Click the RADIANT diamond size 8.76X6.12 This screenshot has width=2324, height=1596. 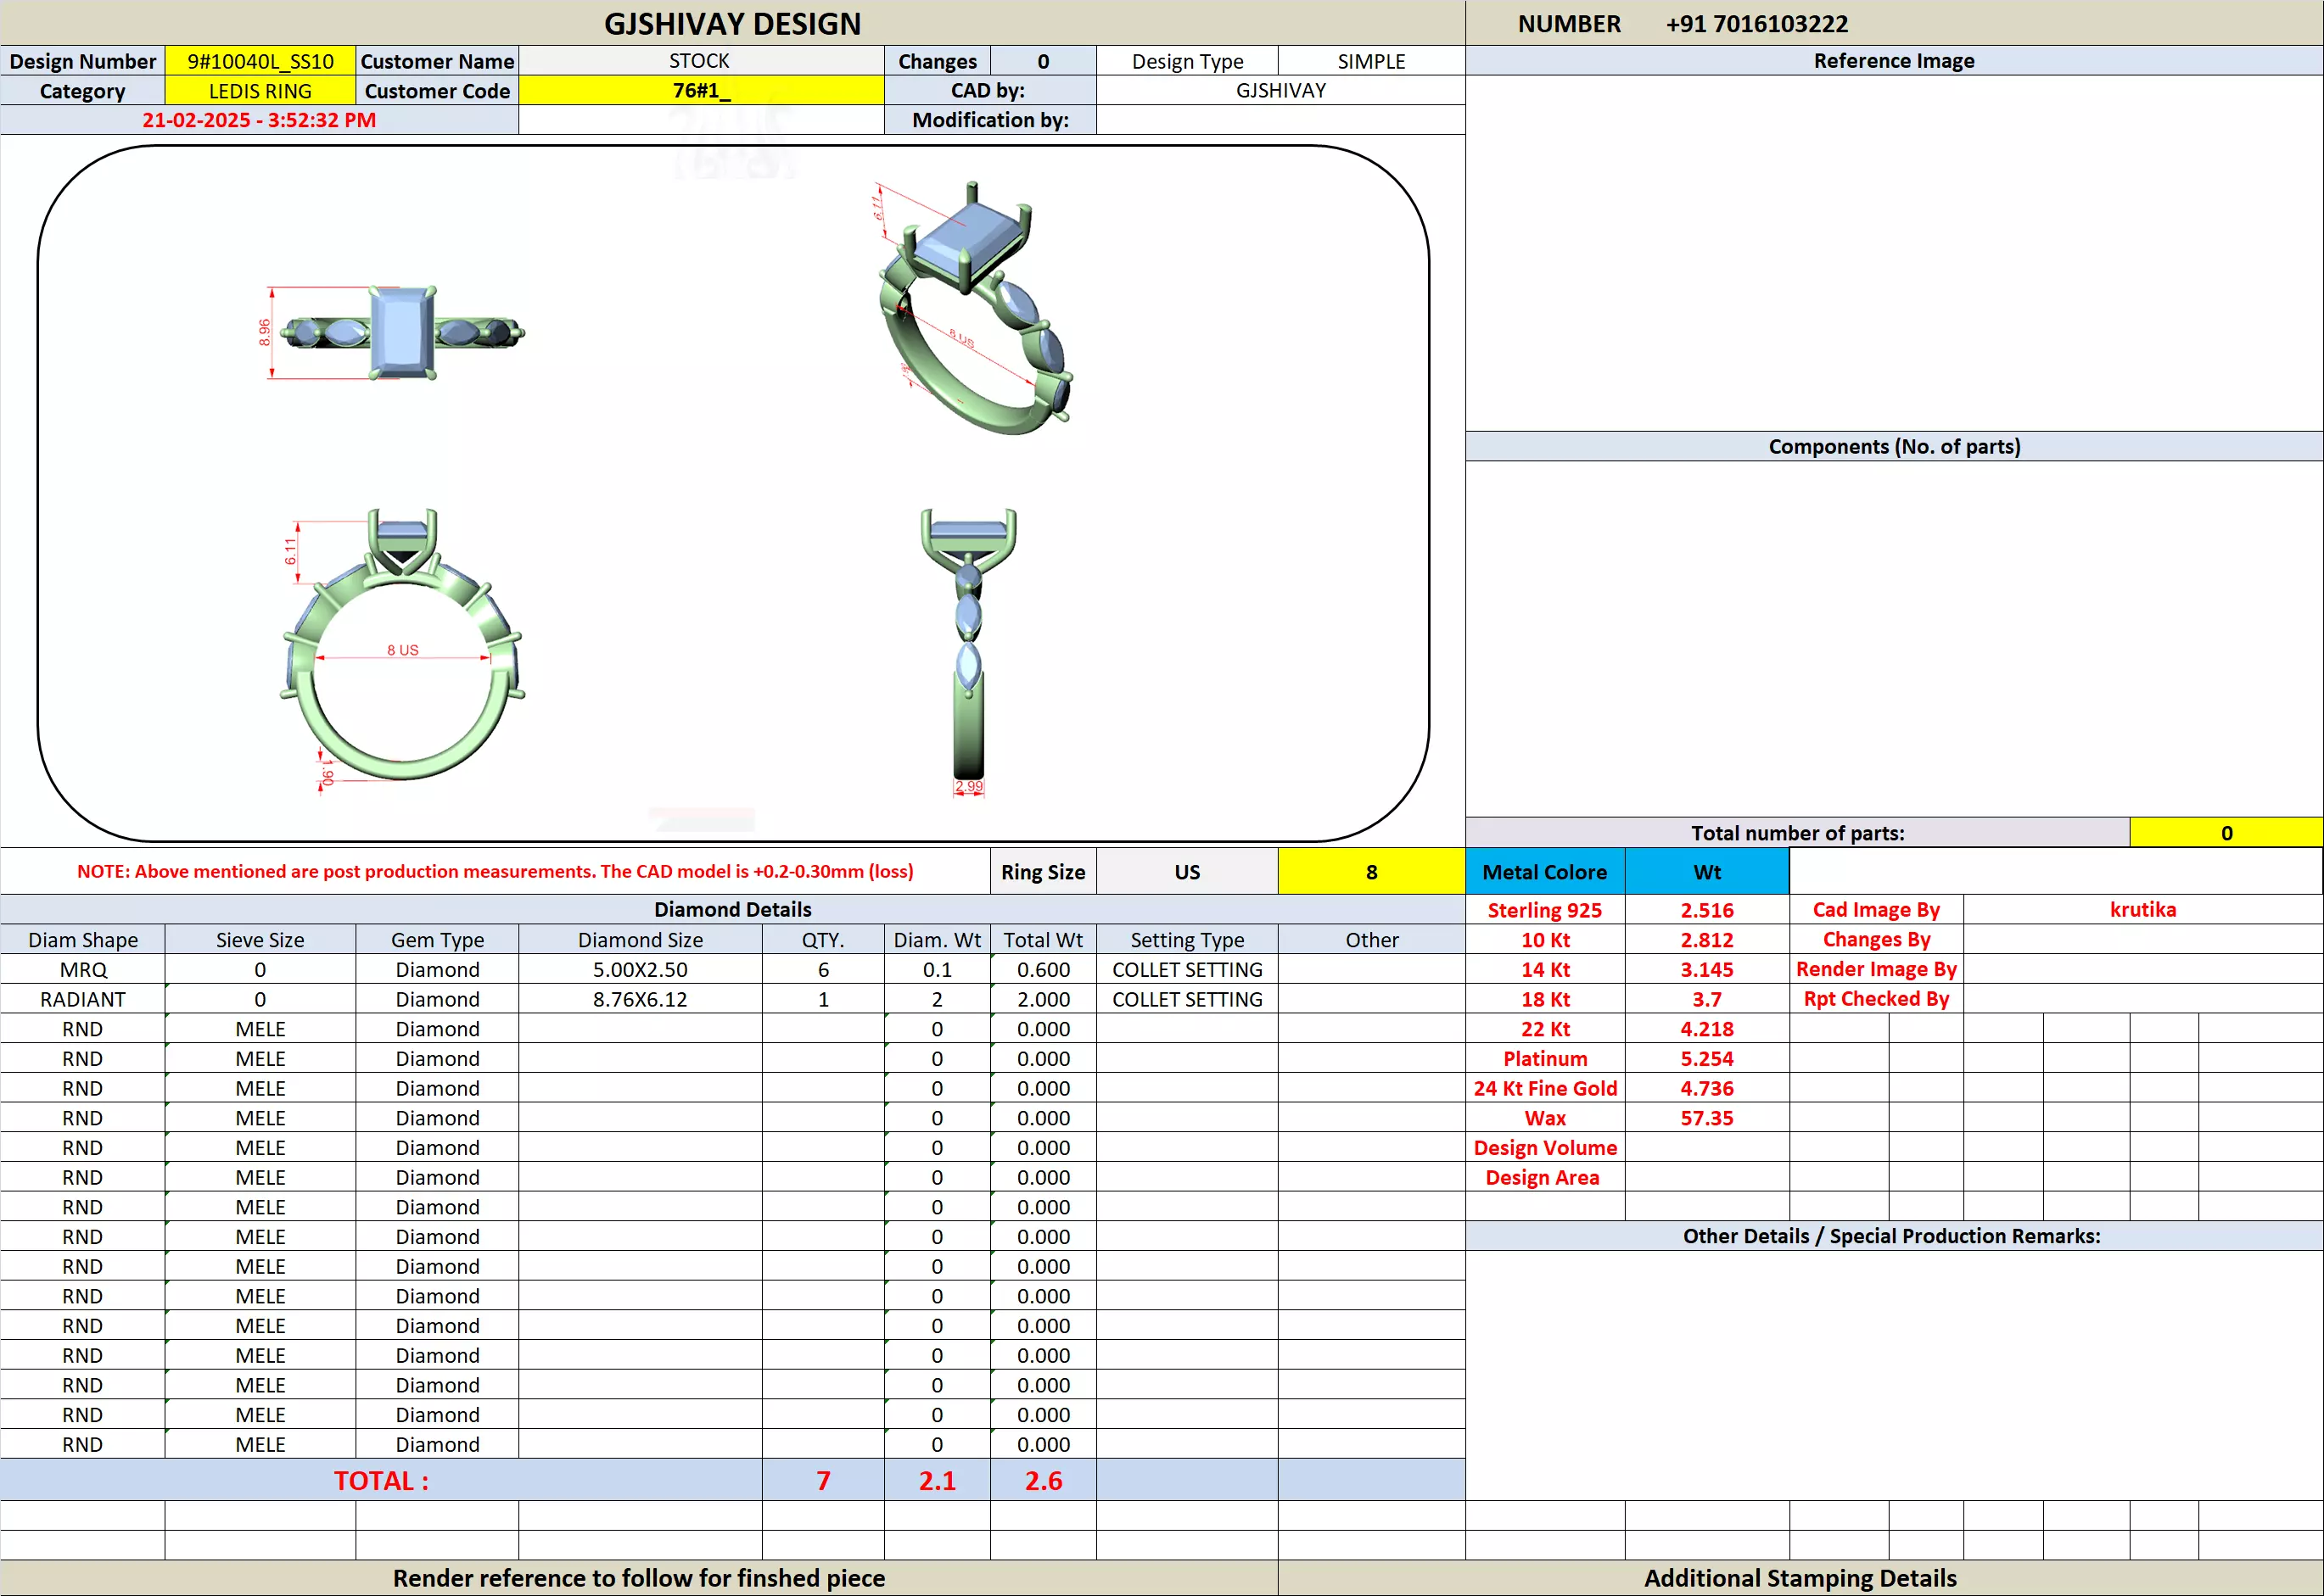(639, 1000)
